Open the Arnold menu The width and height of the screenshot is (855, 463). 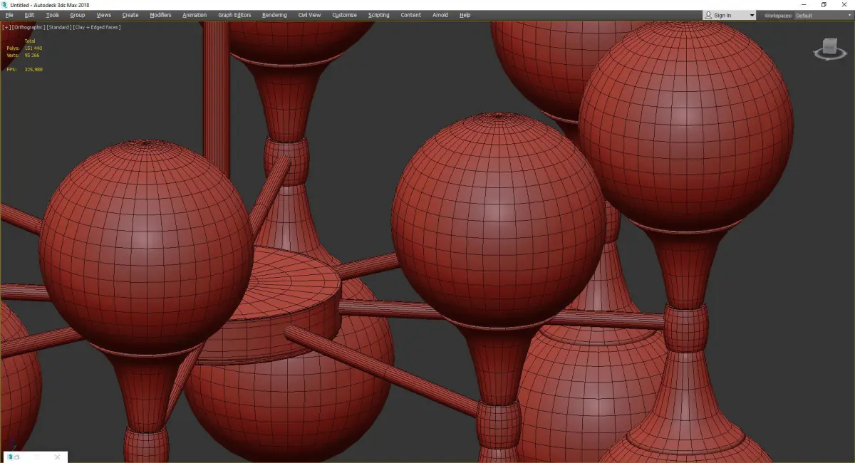click(x=440, y=15)
